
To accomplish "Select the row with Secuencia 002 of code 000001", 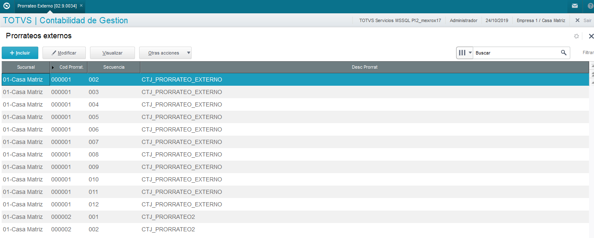I will click(295, 79).
